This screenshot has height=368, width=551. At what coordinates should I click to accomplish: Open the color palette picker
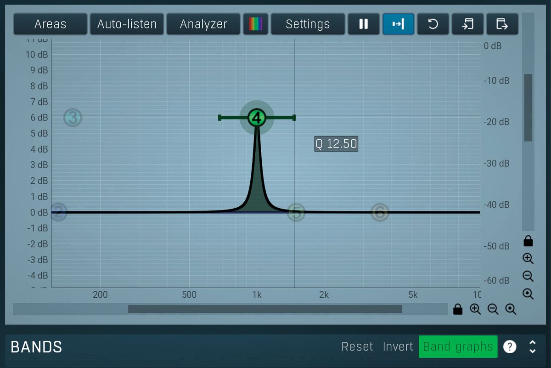click(x=256, y=24)
